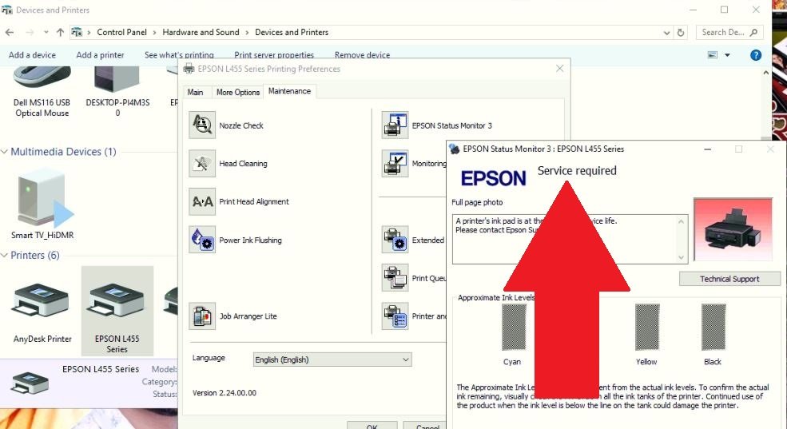Open the Nozzle Check utility icon

tap(202, 125)
